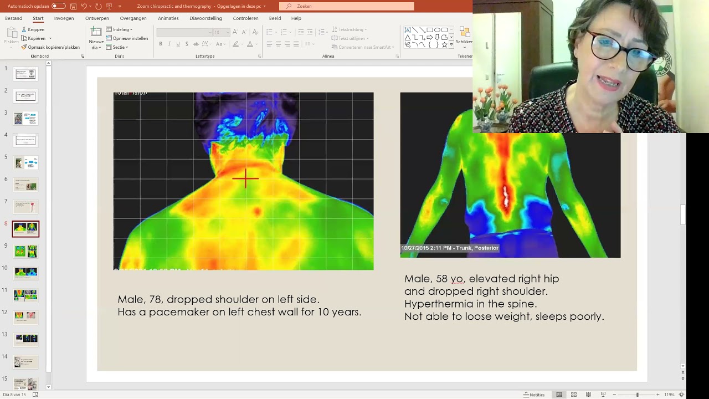Click the Knippen (cut) button
Image resolution: width=709 pixels, height=399 pixels.
(33, 29)
